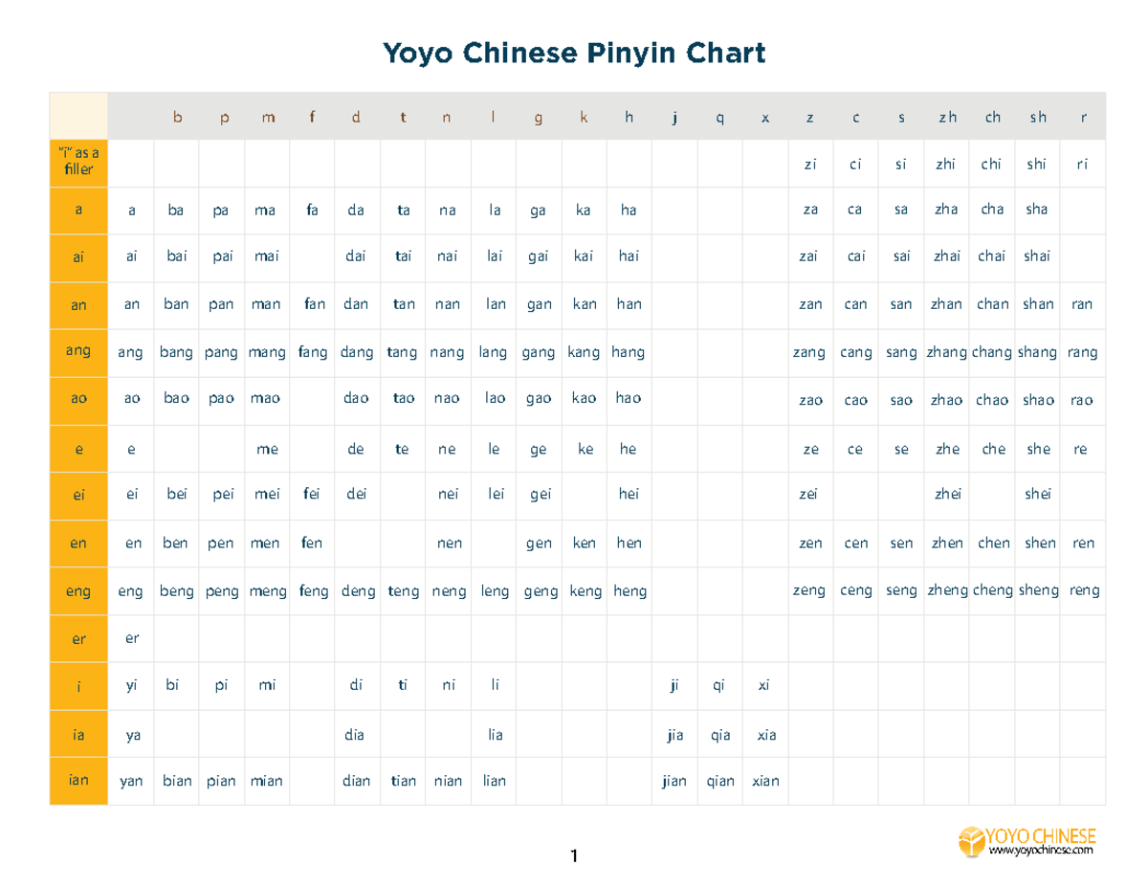Click the 'dei' cell
Screen dimensions: 1148x887
[x=356, y=494]
